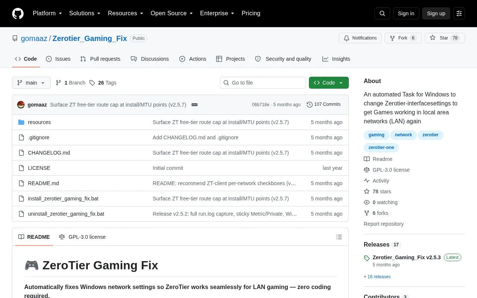
Task: Open the main branch switcher dropdown
Action: [31, 83]
